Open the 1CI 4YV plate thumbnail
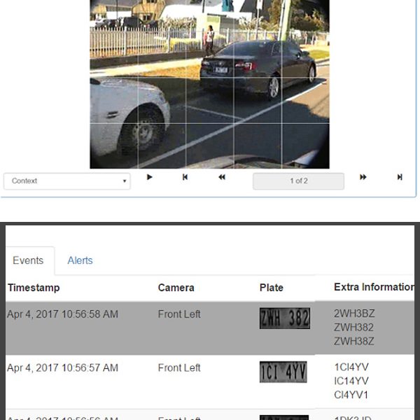The height and width of the screenshot is (420, 420). click(283, 372)
